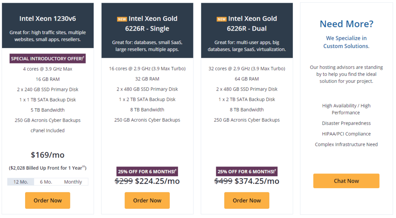Select the 12 Mo. billing option
Viewport: 396px width, 218px height.
21,182
